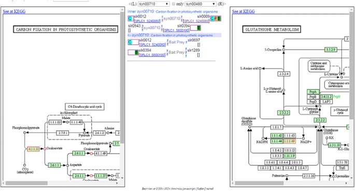Click the Pyruvate compound node

(84, 133)
